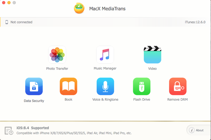The height and width of the screenshot is (140, 211).
Task: Click the 'iTunes:12.6.0' version text
Action: tap(195, 22)
